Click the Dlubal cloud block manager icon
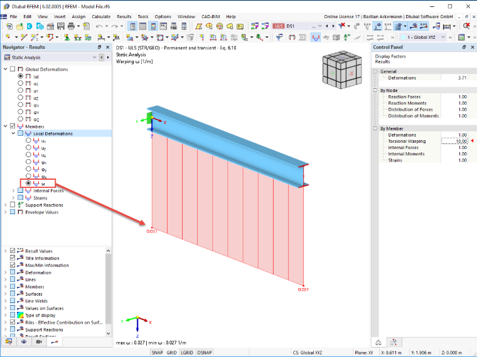477x357 pixels. [40, 26]
